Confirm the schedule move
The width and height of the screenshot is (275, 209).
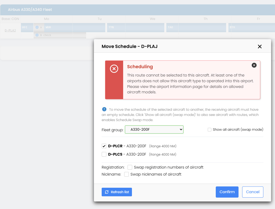227,192
